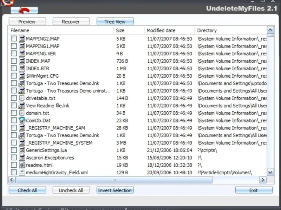Click the 3 MB size value
This screenshot has height=210, width=281.
tap(121, 143)
